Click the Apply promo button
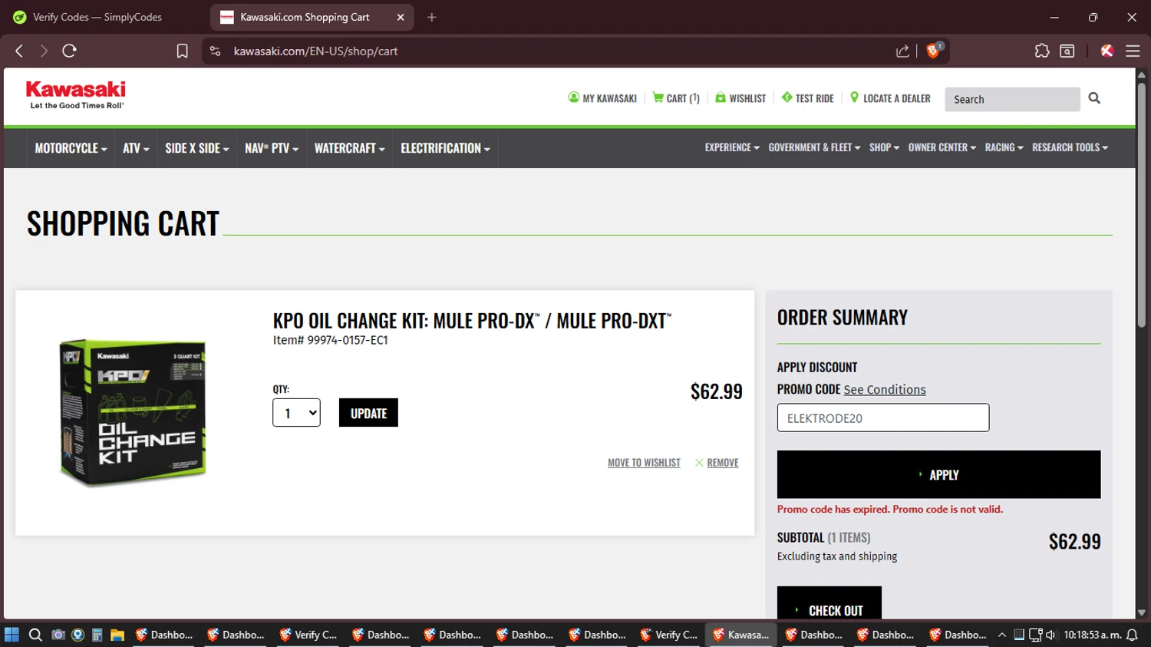Viewport: 1151px width, 647px height. (x=938, y=474)
